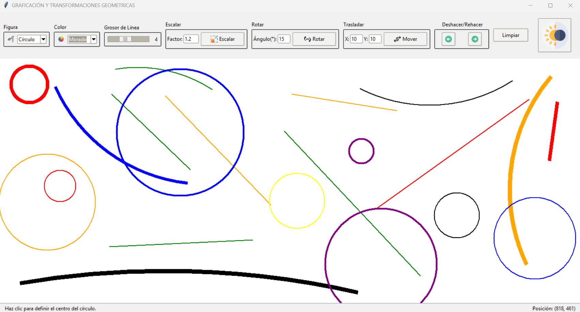Click the Rotar button
This screenshot has height=312, width=580.
pyautogui.click(x=314, y=39)
